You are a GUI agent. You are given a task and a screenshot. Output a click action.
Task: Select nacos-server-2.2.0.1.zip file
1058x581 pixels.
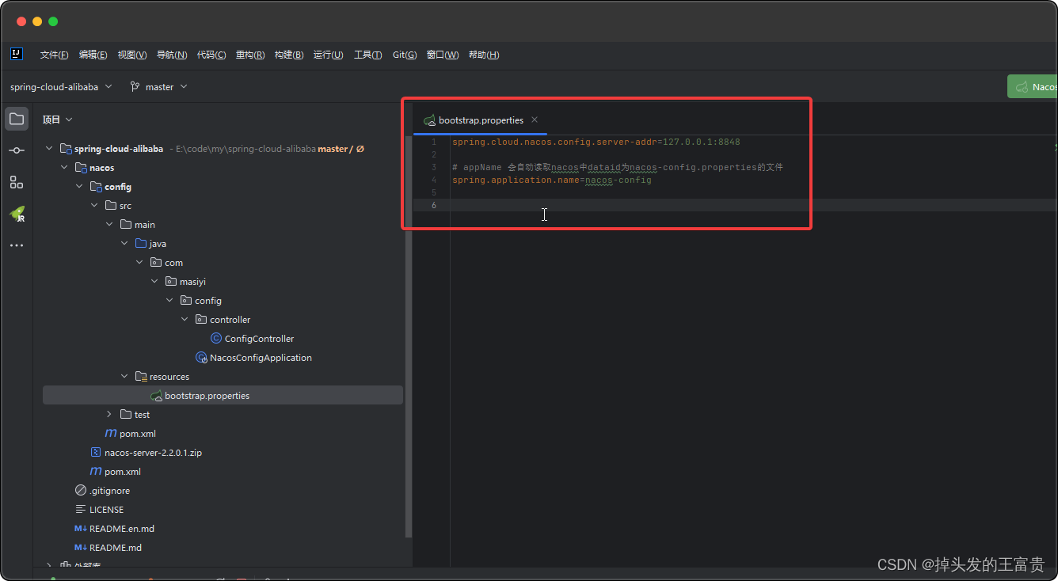[153, 453]
